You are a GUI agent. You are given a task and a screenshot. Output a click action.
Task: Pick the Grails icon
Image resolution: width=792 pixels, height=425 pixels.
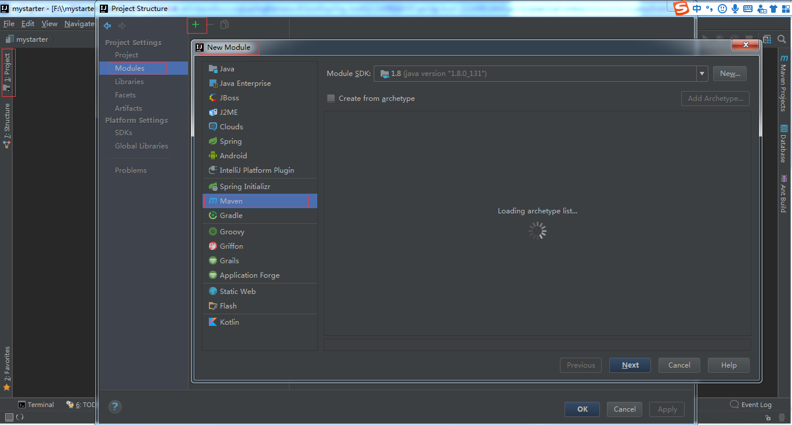click(213, 261)
